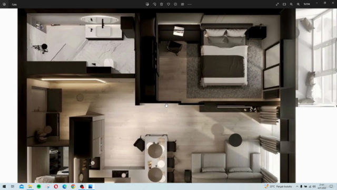Screen dimensions: 337x190
Task: Enter full screen view
Action: coord(277,4)
